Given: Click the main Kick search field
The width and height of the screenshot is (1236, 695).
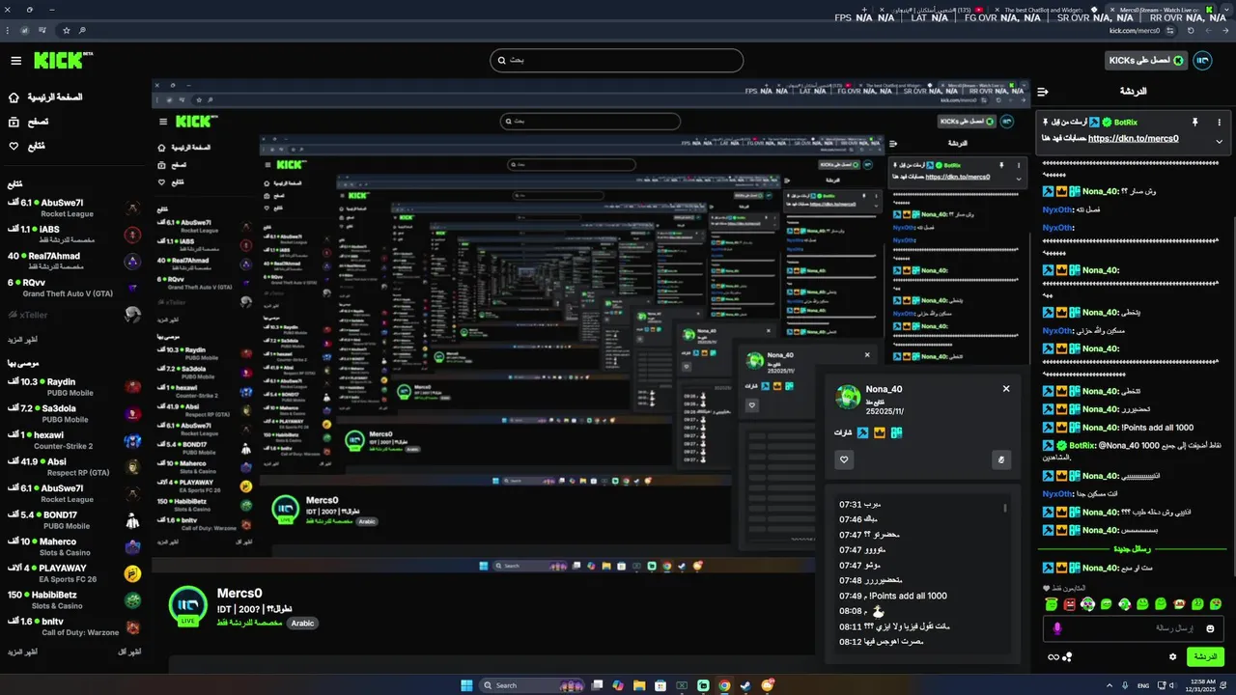Looking at the screenshot, I should (x=616, y=60).
